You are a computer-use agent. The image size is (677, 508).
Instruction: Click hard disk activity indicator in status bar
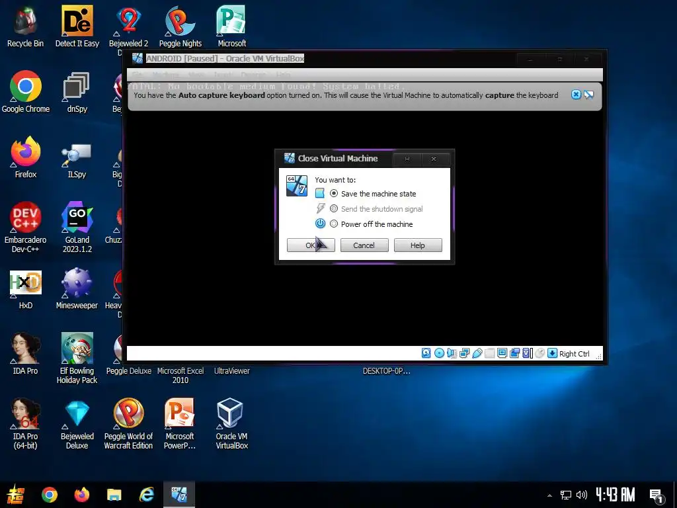tap(426, 353)
